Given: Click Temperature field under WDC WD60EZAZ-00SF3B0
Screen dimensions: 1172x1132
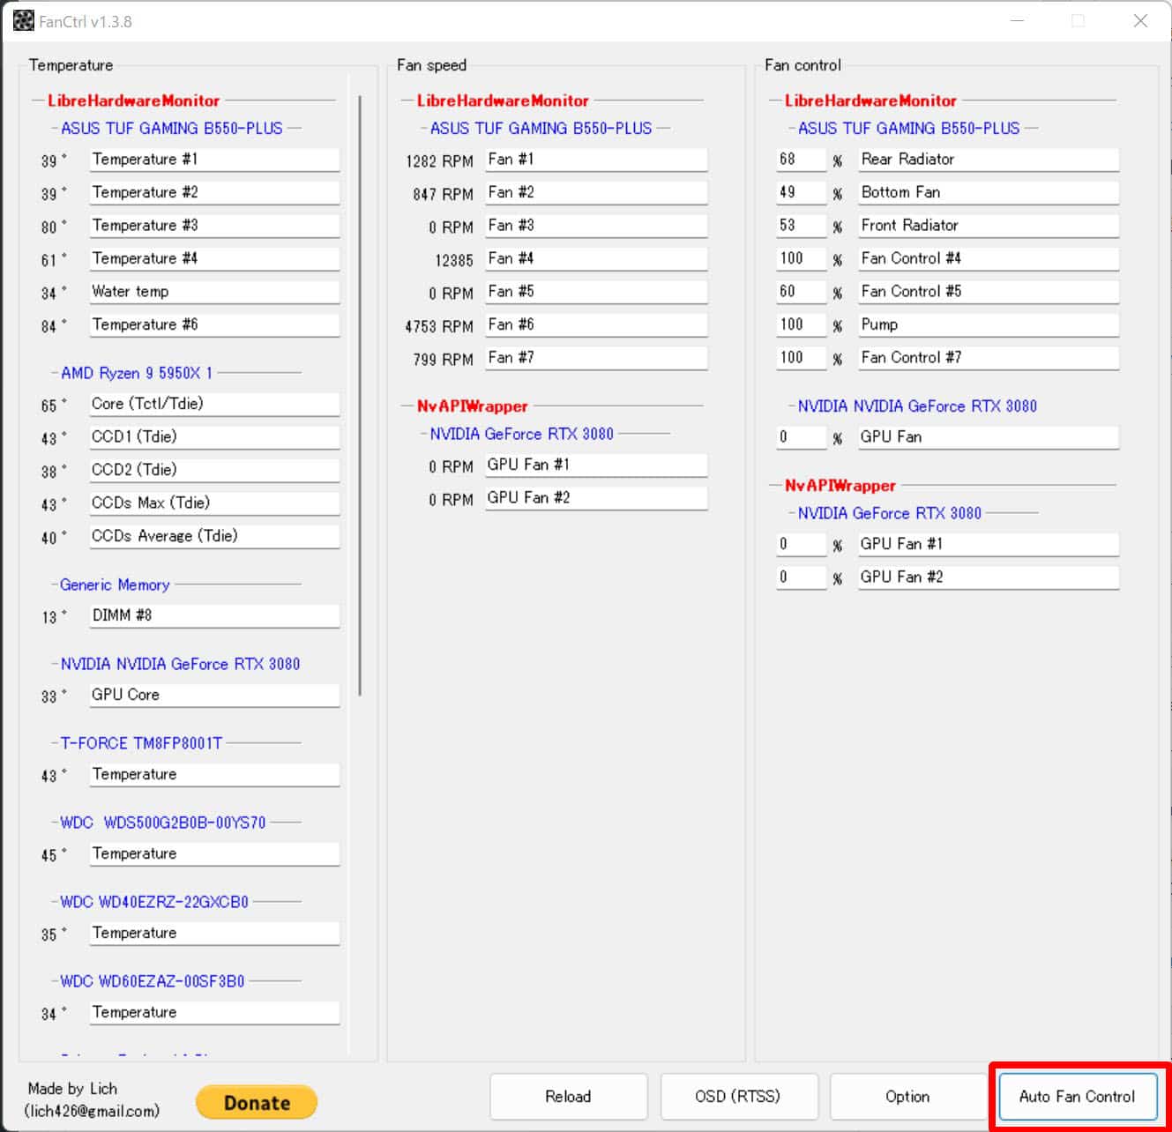Looking at the screenshot, I should [x=214, y=1013].
